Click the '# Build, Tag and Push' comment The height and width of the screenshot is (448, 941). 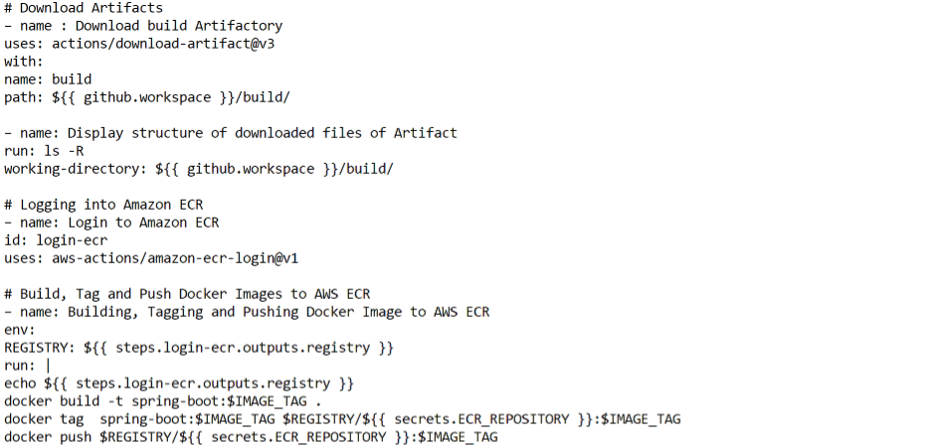187,294
